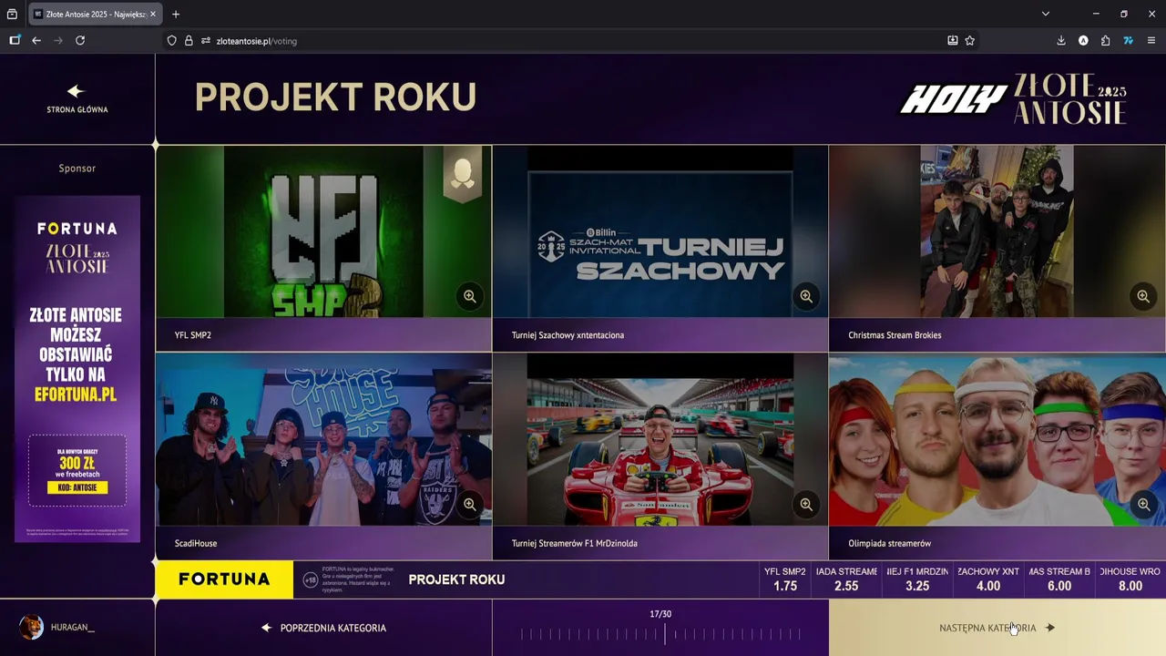Return to Strona Główna
This screenshot has width=1166, height=656.
(77, 100)
